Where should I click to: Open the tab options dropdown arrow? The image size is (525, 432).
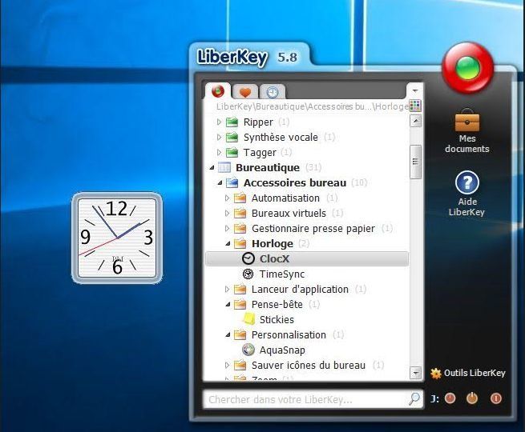[415, 90]
